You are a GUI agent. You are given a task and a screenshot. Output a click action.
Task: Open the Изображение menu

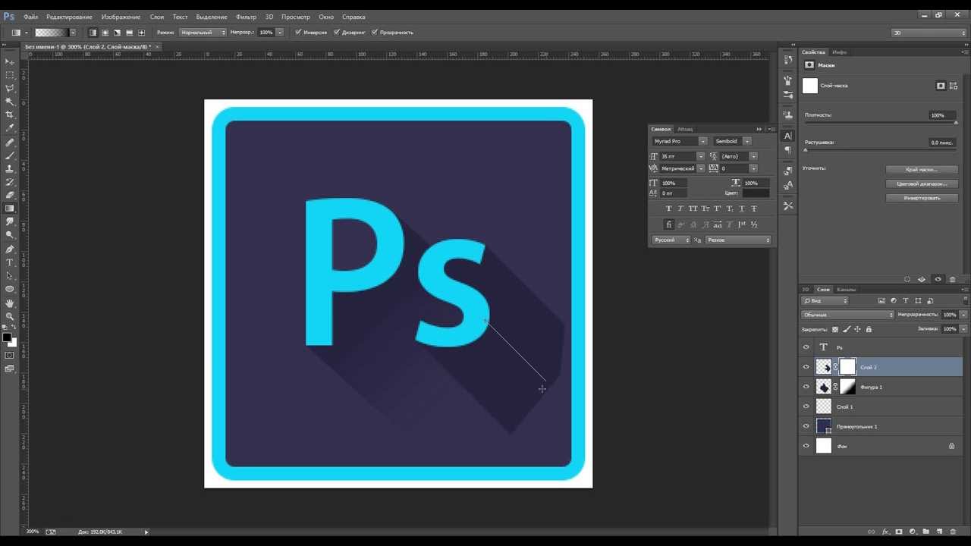pos(121,17)
